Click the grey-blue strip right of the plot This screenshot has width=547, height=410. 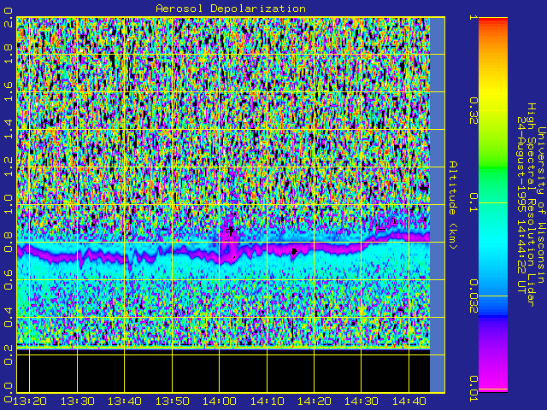[438, 205]
